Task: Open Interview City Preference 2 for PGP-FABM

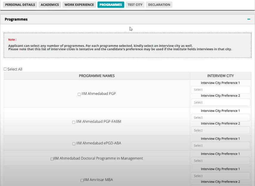Action: pyautogui.click(x=220, y=130)
